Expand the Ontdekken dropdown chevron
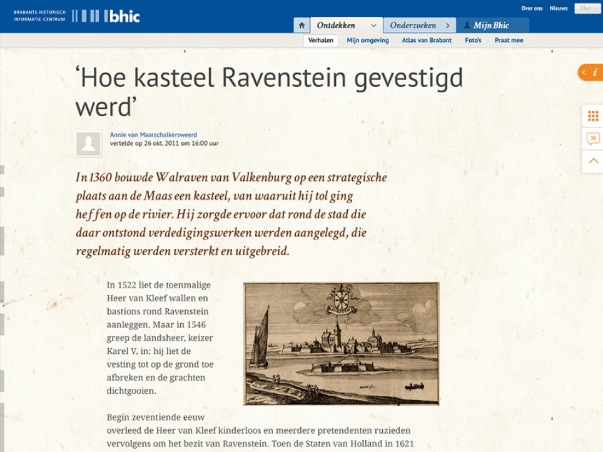This screenshot has height=452, width=603. (373, 26)
